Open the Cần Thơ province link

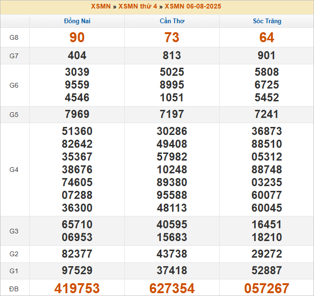(172, 21)
